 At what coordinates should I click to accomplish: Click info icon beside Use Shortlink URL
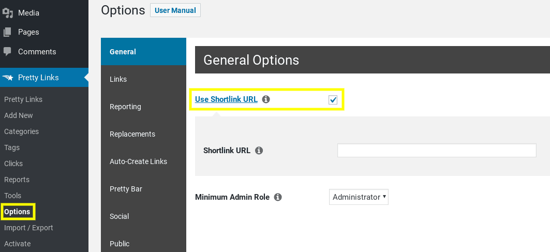click(x=266, y=99)
